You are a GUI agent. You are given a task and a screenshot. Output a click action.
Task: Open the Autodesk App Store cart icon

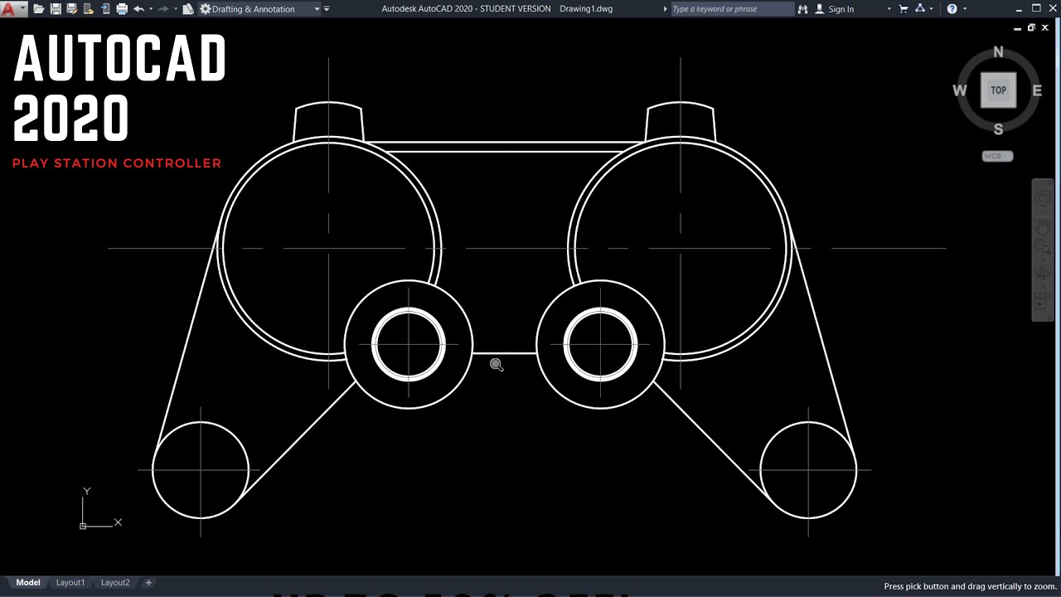tap(903, 9)
